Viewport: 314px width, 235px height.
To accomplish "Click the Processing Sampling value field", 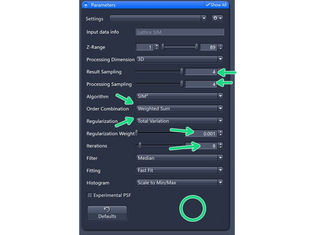I will click(201, 84).
